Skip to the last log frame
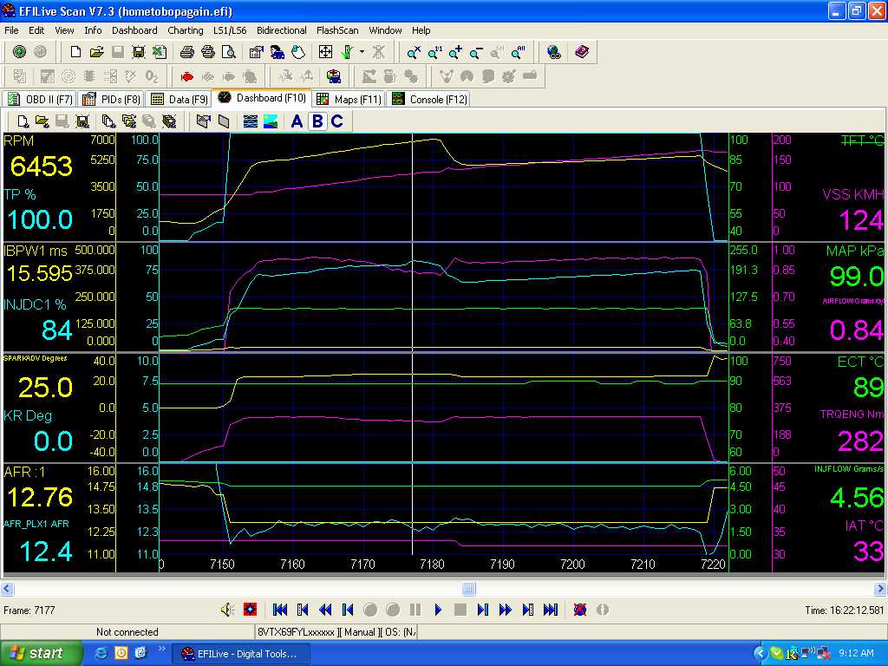 551,609
